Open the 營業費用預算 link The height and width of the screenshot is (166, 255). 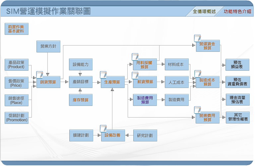208,118
